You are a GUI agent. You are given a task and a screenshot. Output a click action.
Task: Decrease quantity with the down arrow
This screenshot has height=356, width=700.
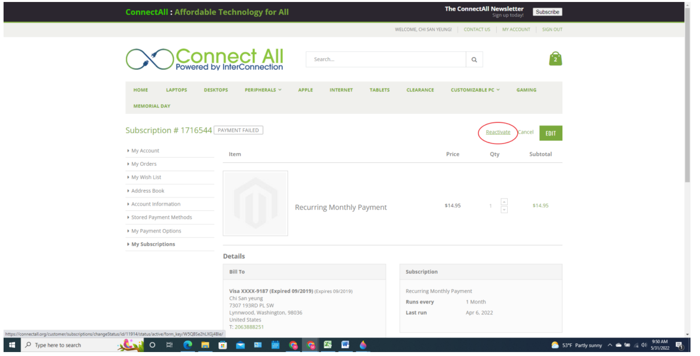pos(504,210)
